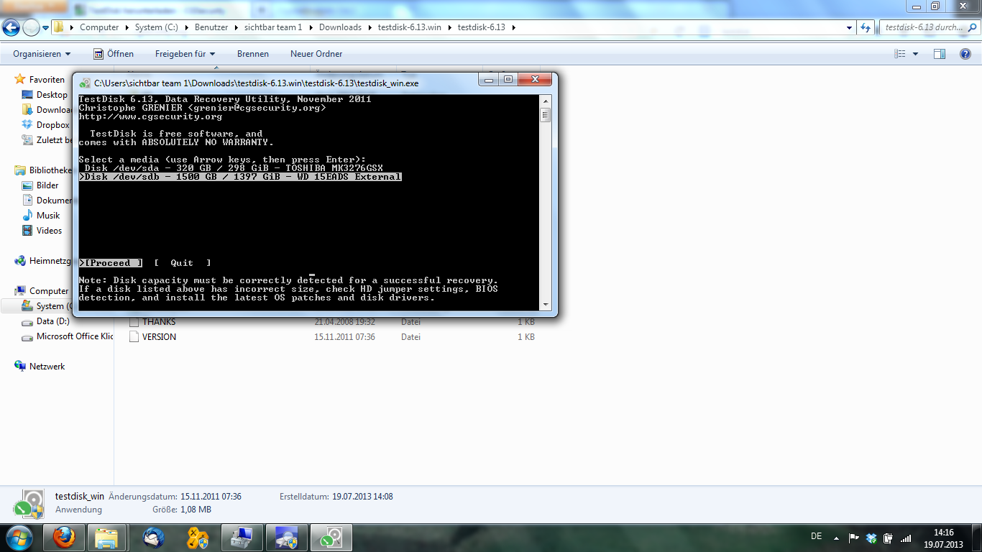Click Computer in the address breadcrumb
The height and width of the screenshot is (552, 982).
pos(99,27)
